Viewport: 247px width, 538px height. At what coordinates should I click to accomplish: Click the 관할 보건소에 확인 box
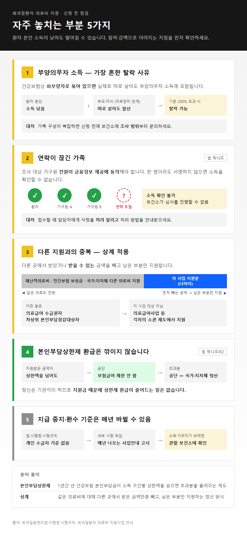pyautogui.click(x=196, y=440)
